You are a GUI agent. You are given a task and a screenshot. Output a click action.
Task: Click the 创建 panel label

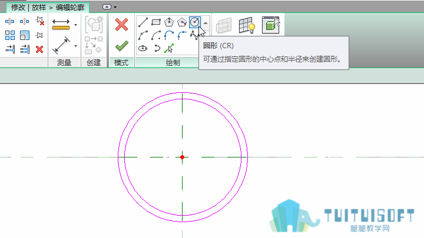click(x=94, y=63)
